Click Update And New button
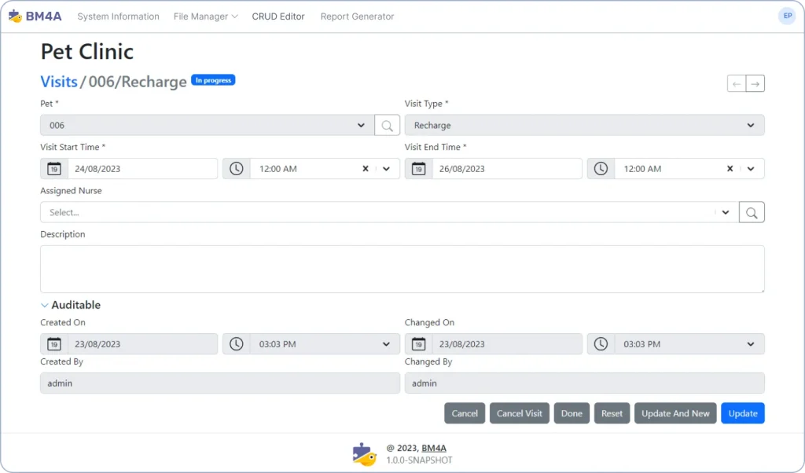805x473 pixels. (675, 413)
